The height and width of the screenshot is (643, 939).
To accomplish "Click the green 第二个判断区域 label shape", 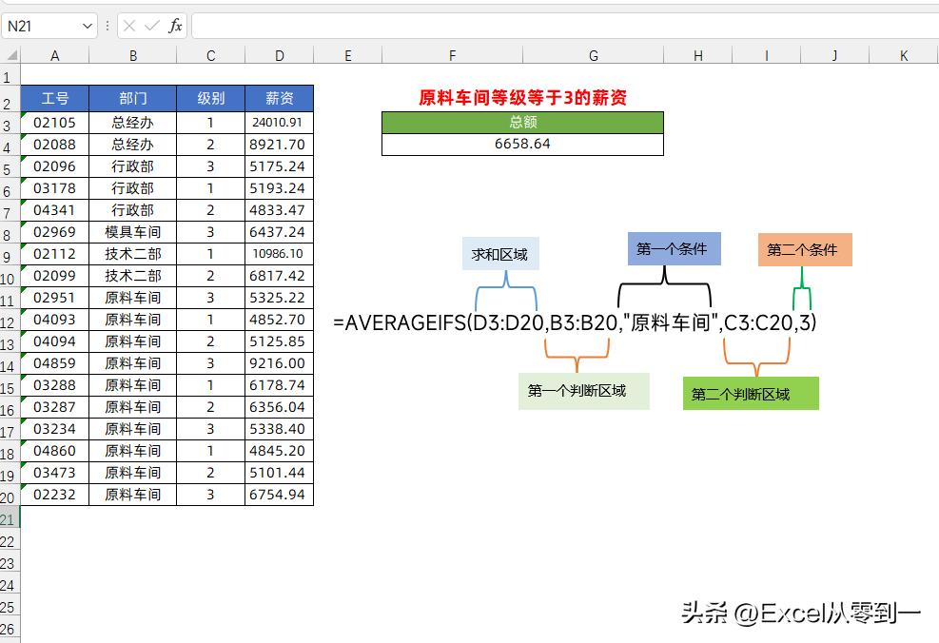I will (x=751, y=394).
